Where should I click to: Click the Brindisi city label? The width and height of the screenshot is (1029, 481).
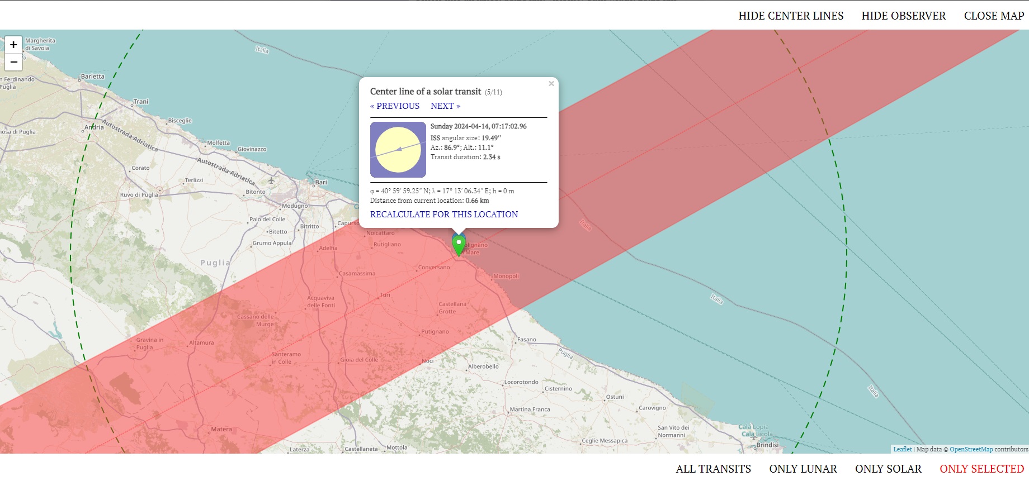767,445
